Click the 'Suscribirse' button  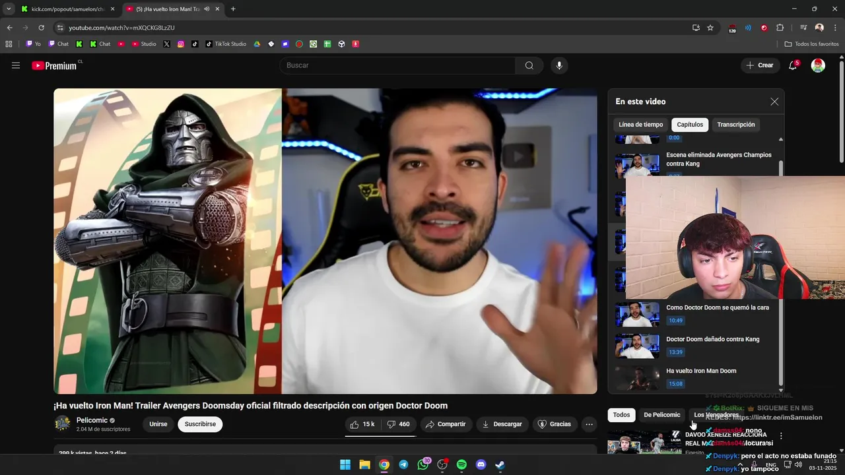point(200,424)
